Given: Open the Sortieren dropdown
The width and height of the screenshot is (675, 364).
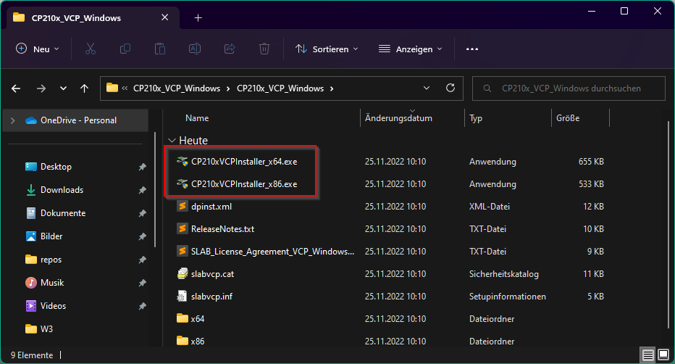Looking at the screenshot, I should click(327, 49).
